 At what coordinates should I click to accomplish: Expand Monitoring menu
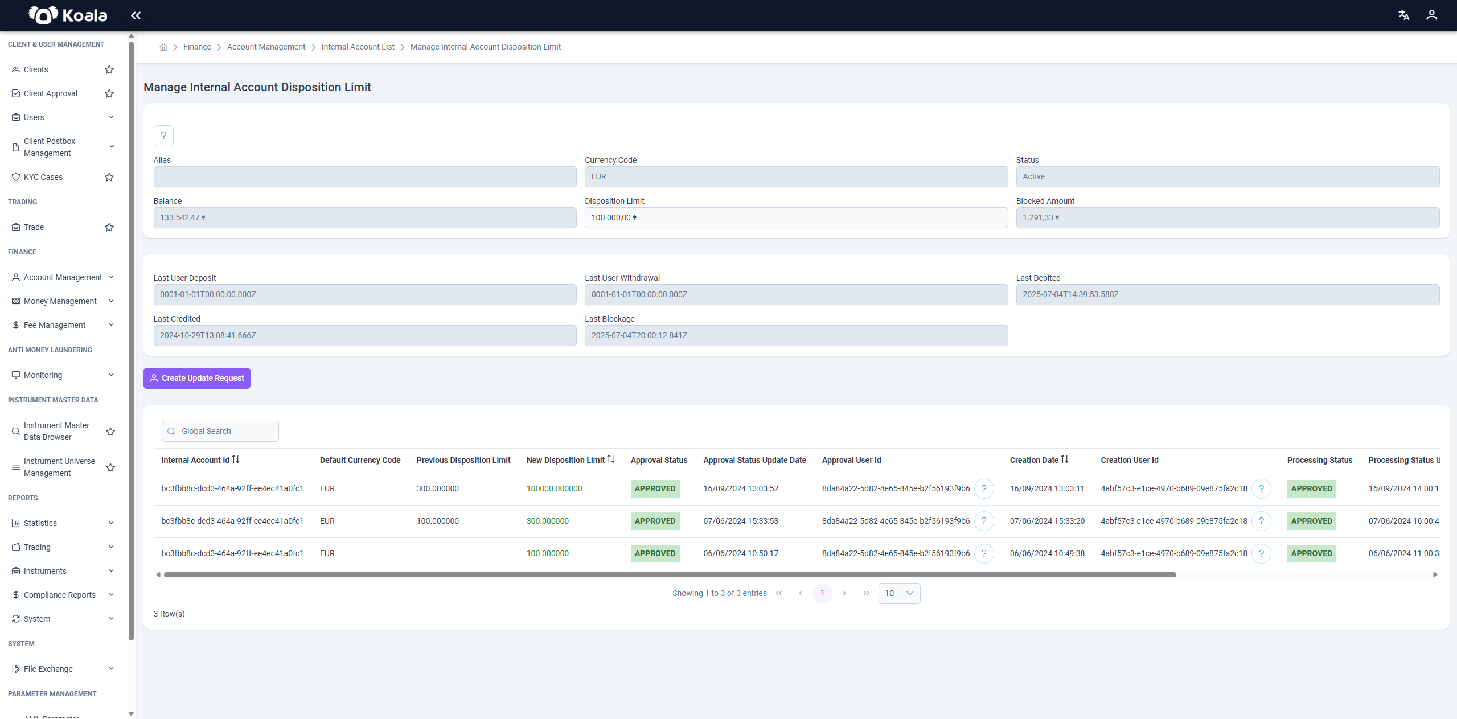112,375
